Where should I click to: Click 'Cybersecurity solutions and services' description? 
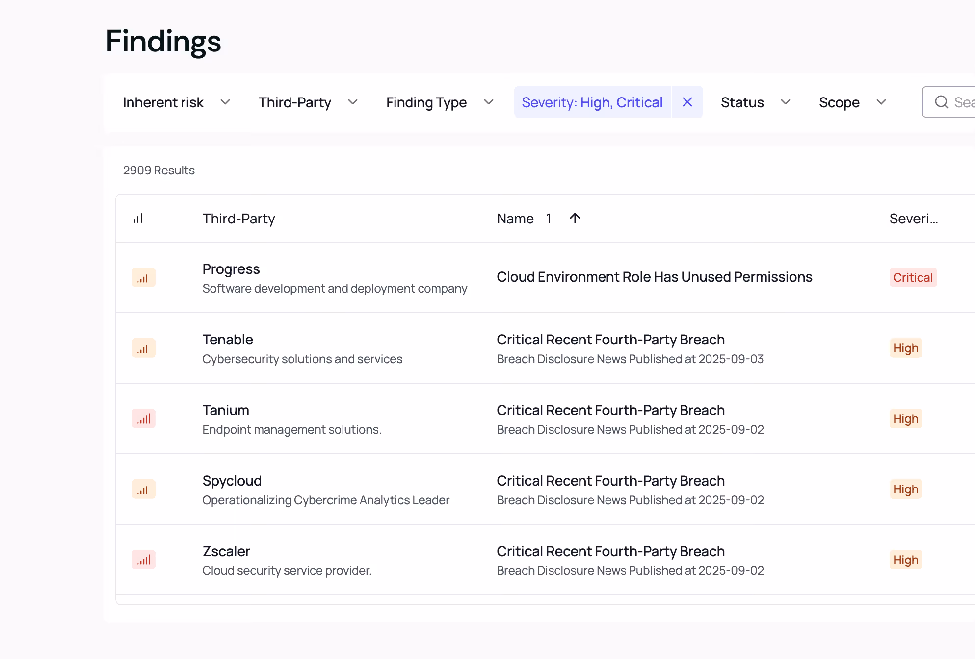pos(302,359)
